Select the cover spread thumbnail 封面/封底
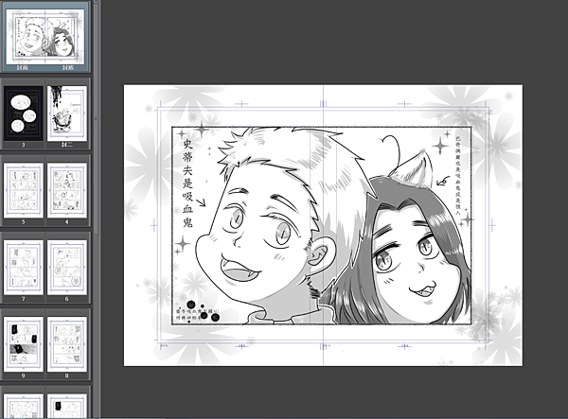Viewport: 568px width, 419px height. [45, 36]
